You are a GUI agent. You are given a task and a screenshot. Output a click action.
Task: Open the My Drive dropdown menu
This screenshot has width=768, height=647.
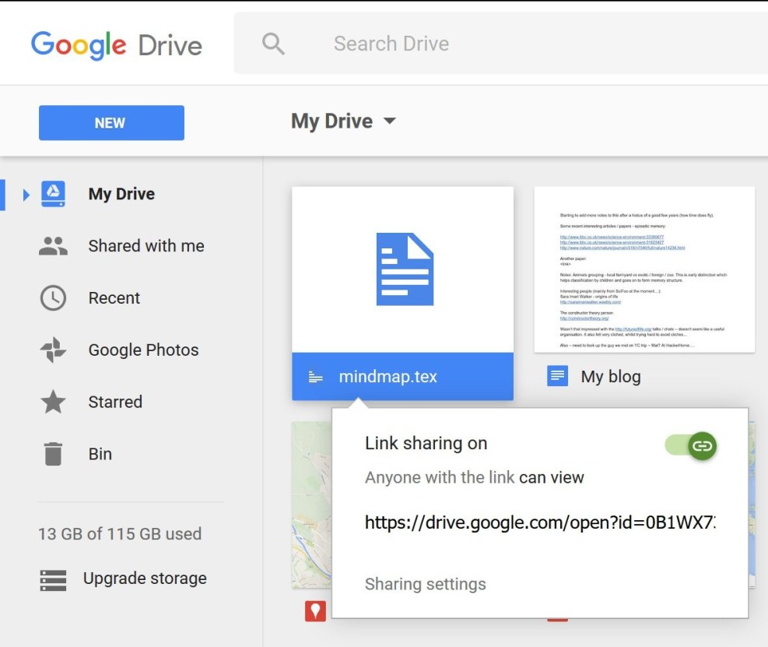(389, 121)
